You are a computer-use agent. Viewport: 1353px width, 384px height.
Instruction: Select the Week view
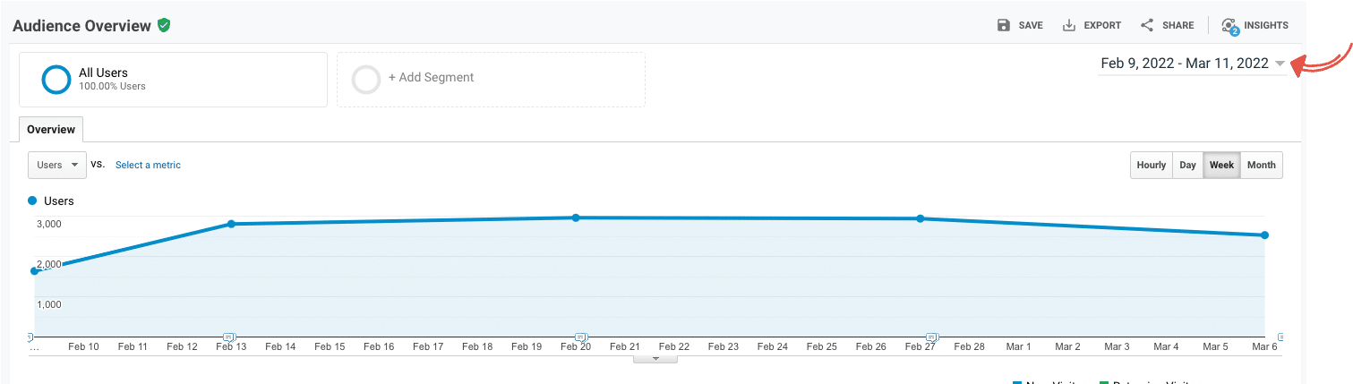pos(1221,165)
